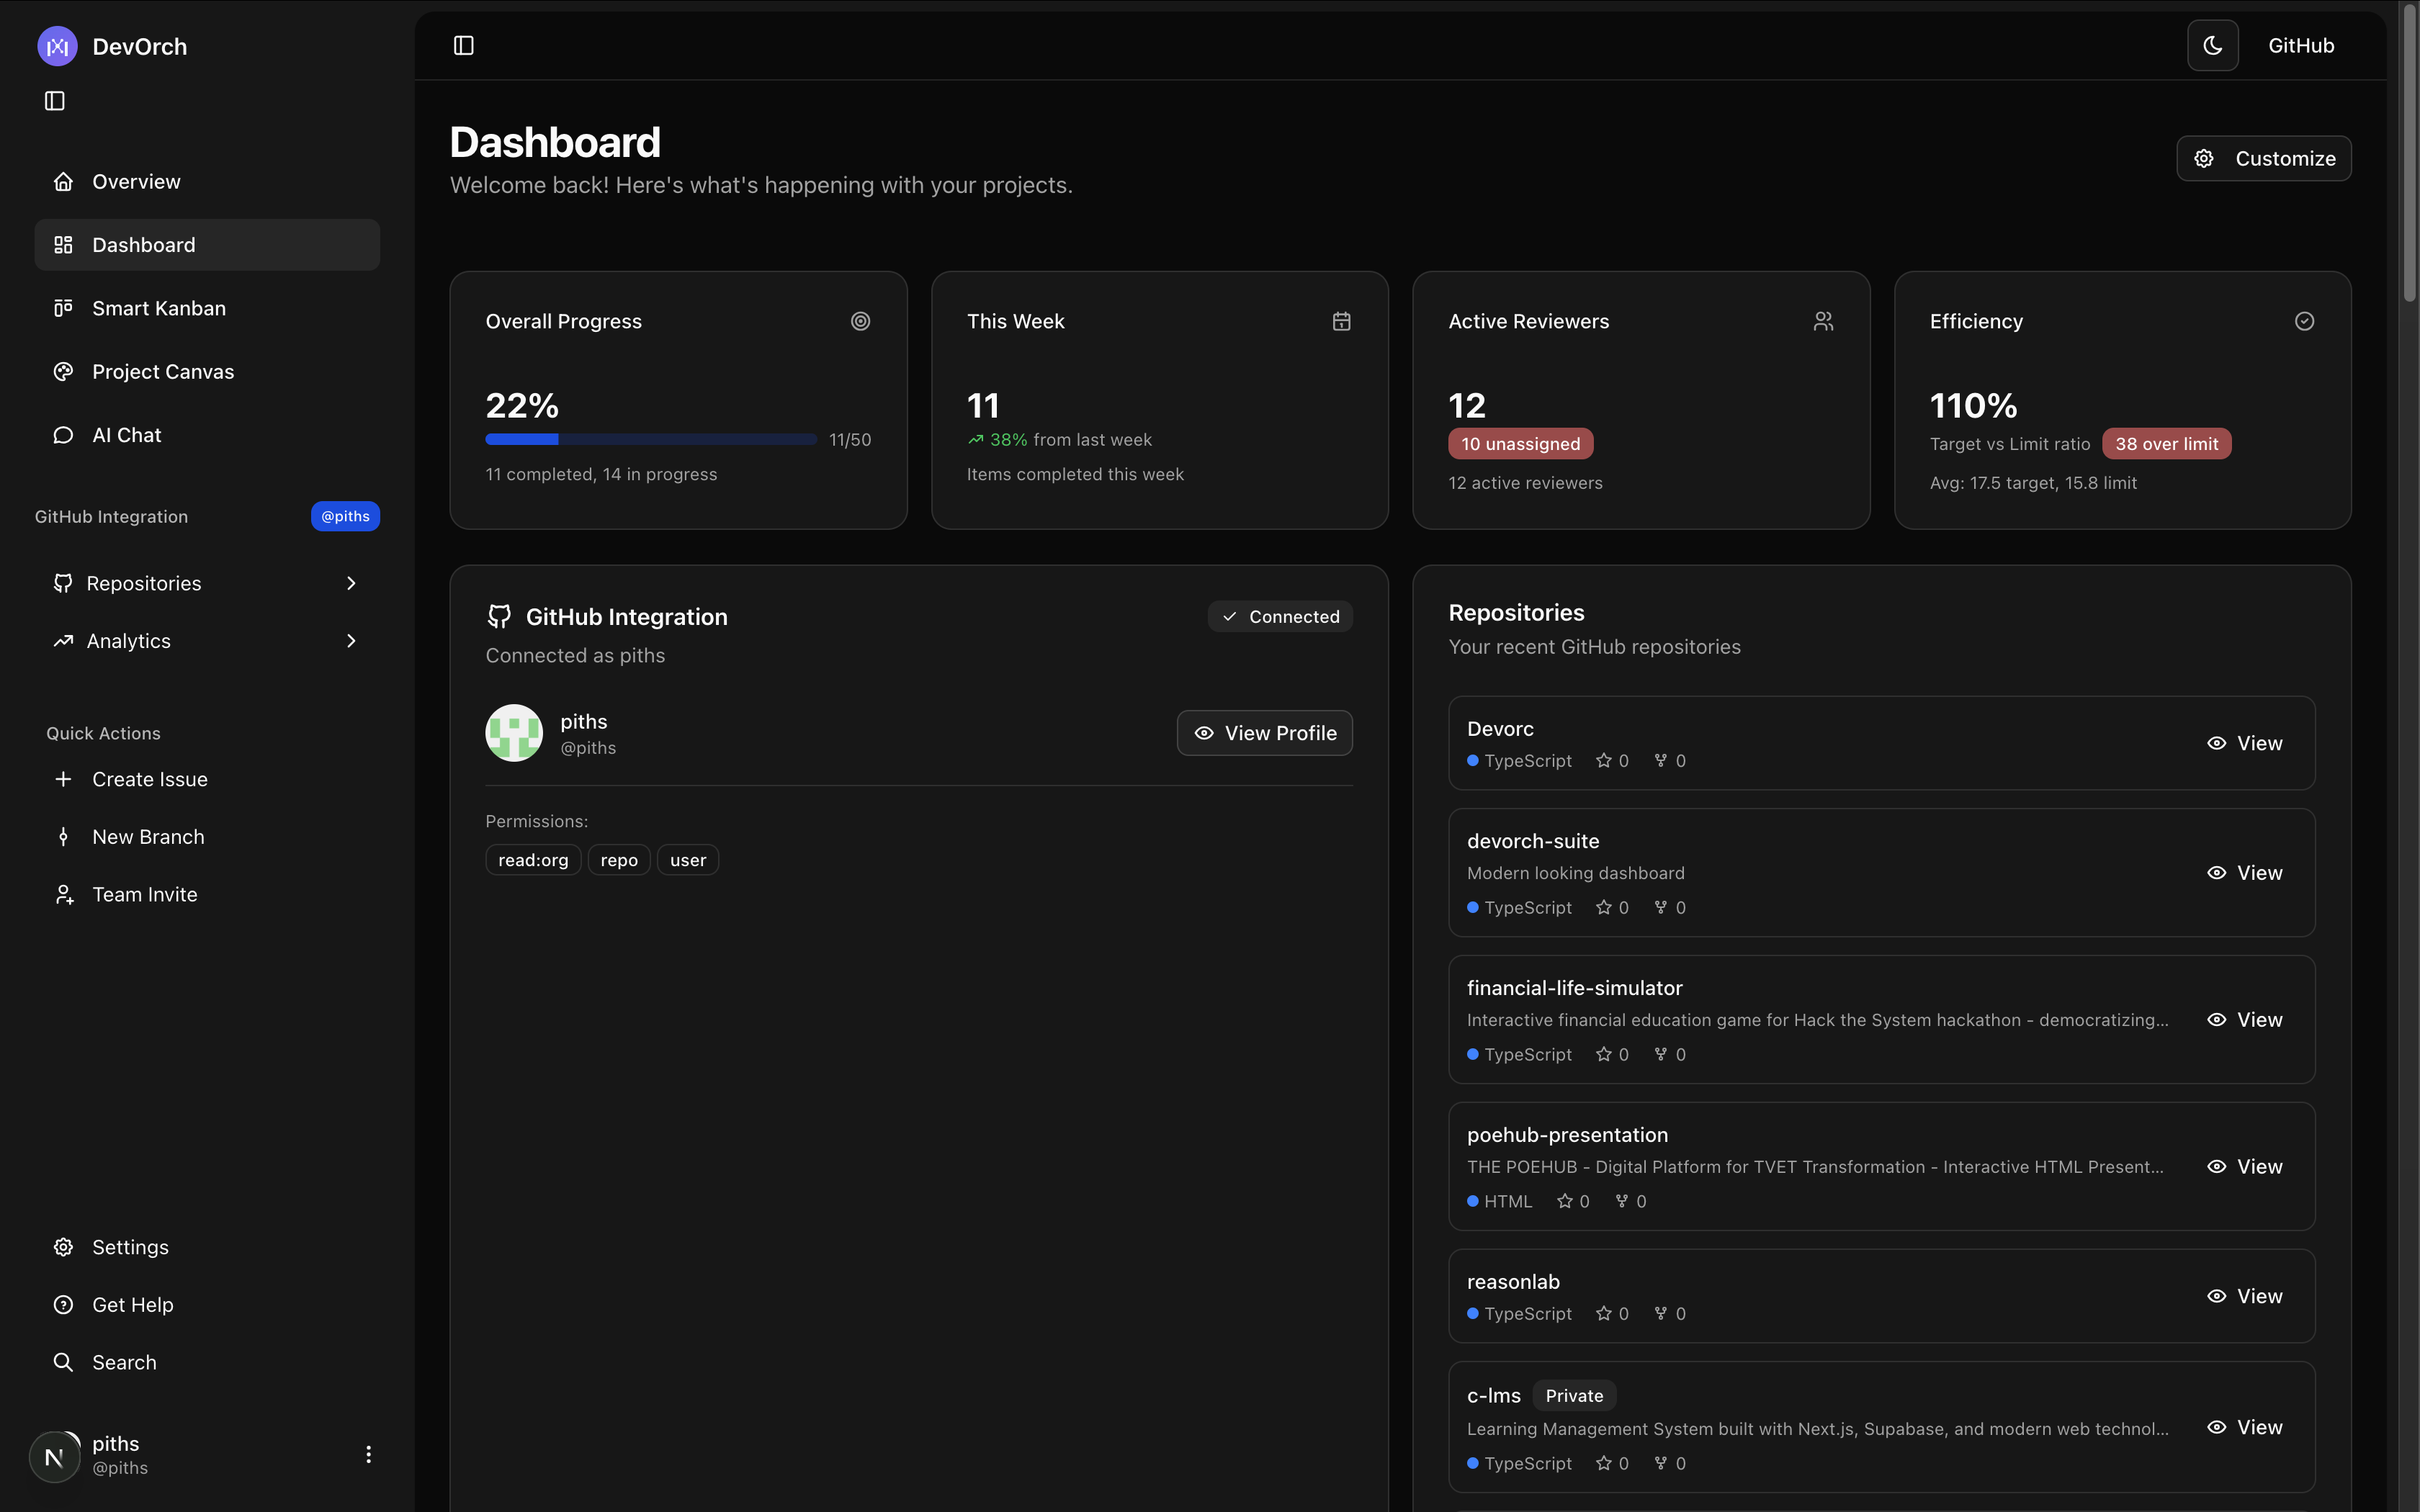
Task: Click people icon in Active Reviewers card
Action: (1823, 321)
